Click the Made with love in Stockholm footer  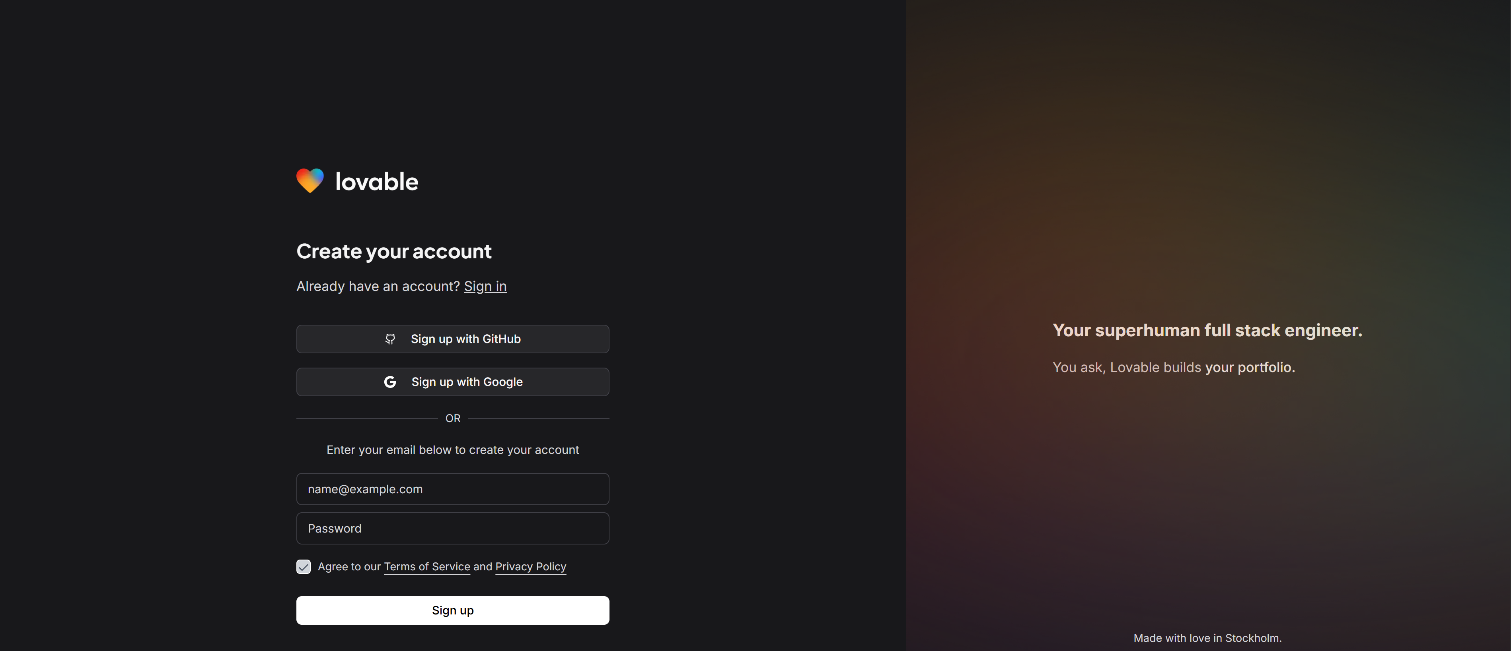point(1207,638)
